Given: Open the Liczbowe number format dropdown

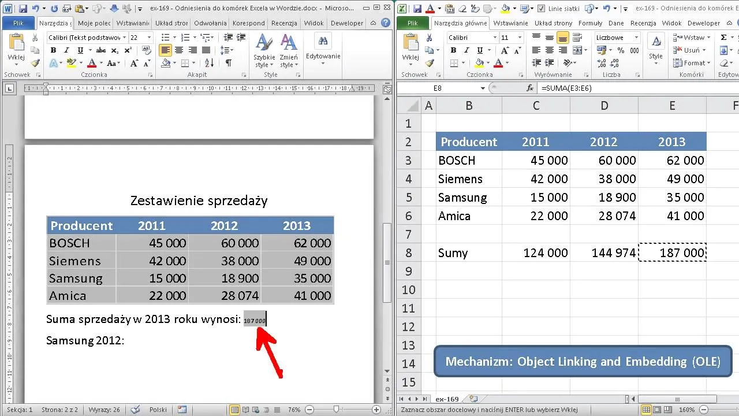Looking at the screenshot, I should tap(636, 38).
